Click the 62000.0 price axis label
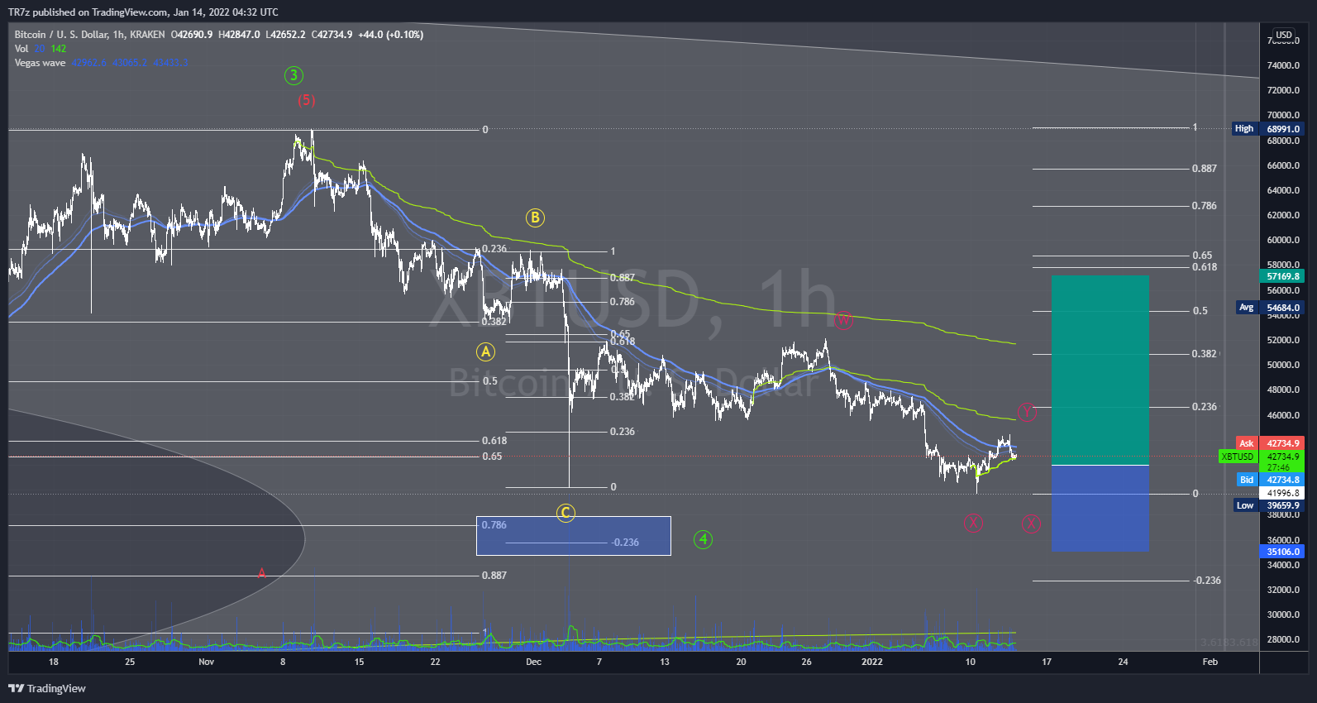 pos(1283,215)
